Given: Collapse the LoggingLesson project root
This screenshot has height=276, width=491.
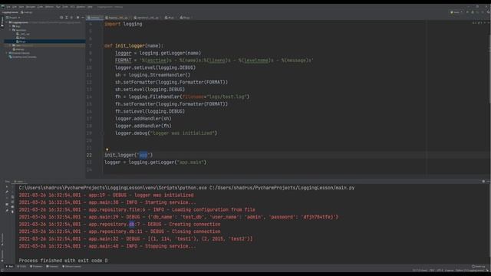Looking at the screenshot, I should point(7,22).
